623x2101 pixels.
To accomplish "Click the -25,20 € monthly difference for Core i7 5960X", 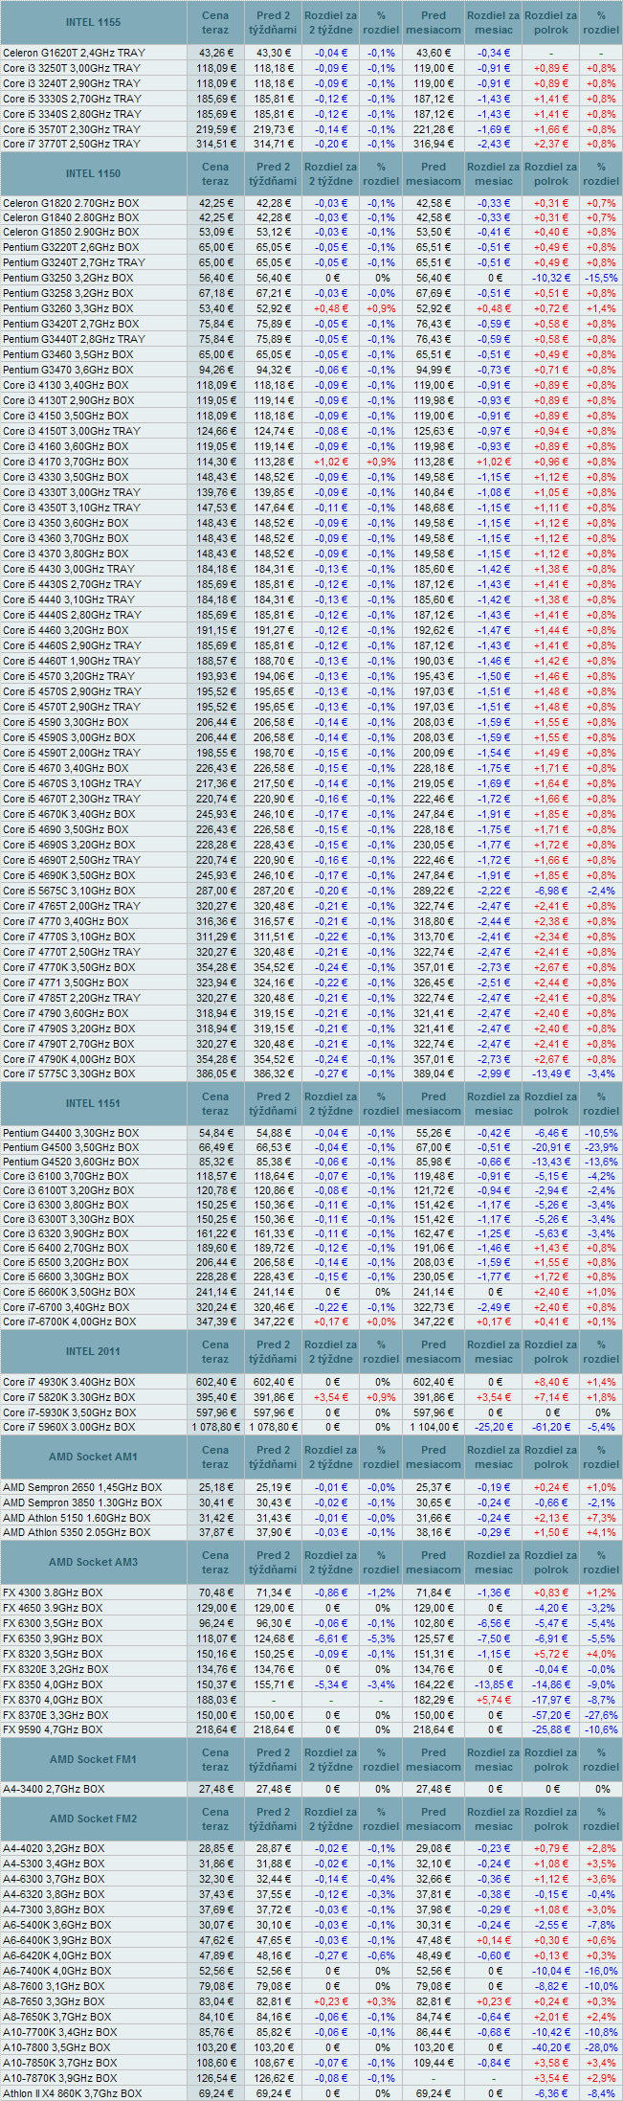I will click(494, 1427).
